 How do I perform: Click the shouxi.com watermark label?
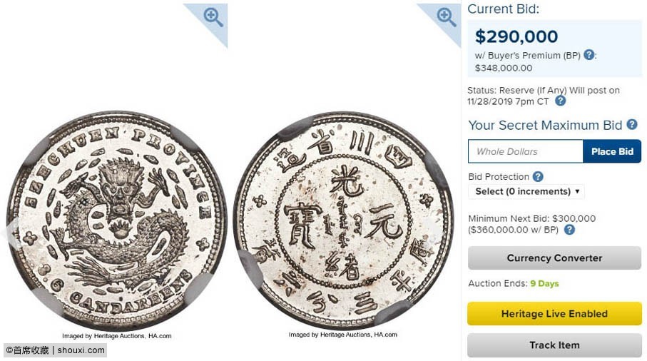pyautogui.click(x=56, y=350)
